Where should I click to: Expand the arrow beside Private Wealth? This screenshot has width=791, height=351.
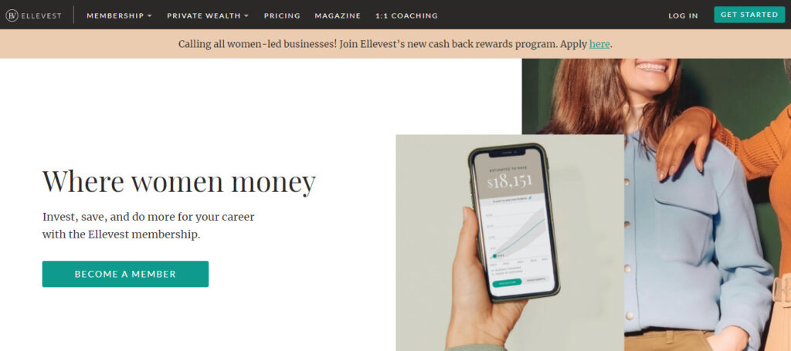coord(246,15)
